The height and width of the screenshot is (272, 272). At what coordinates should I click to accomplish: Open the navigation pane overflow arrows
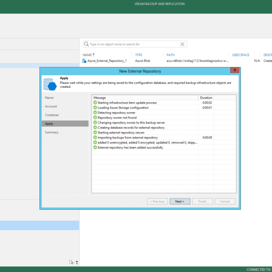pyautogui.click(x=77, y=262)
